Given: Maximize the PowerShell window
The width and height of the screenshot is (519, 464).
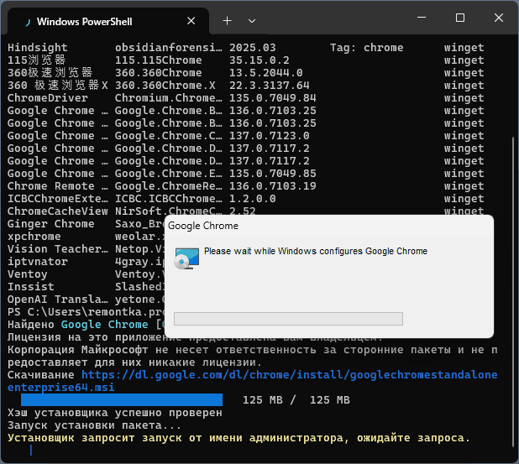Looking at the screenshot, I should [460, 18].
